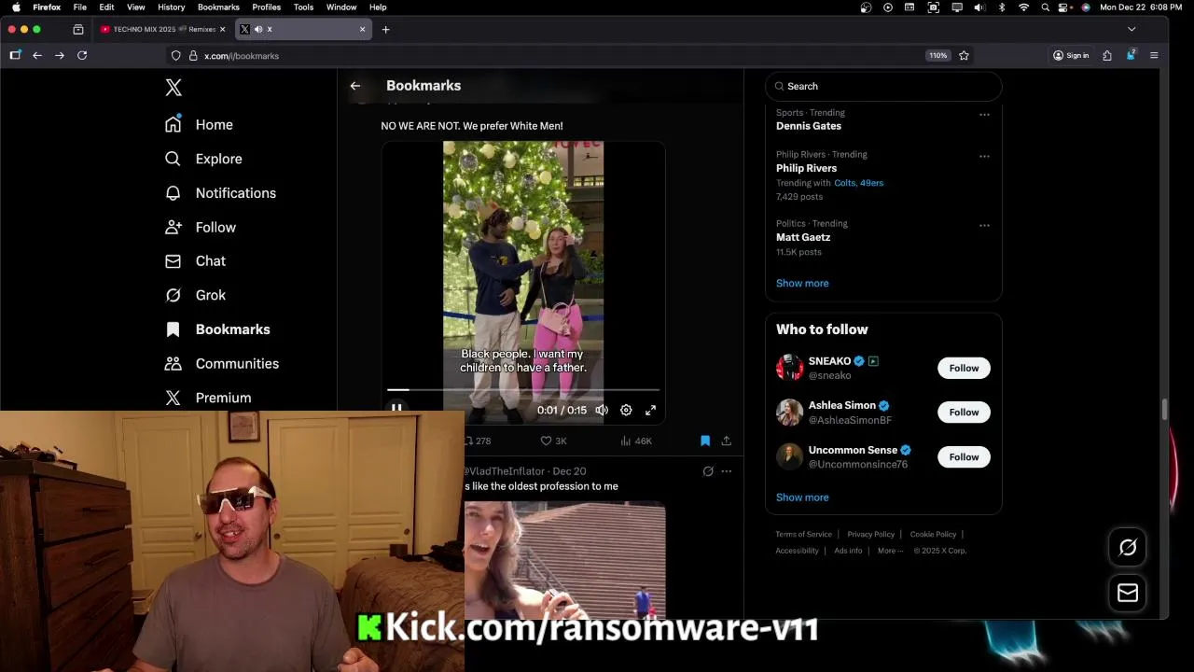Screen dimensions: 1194x672
Task: Open Firefox hamburger application menu
Action: [x=1154, y=56]
